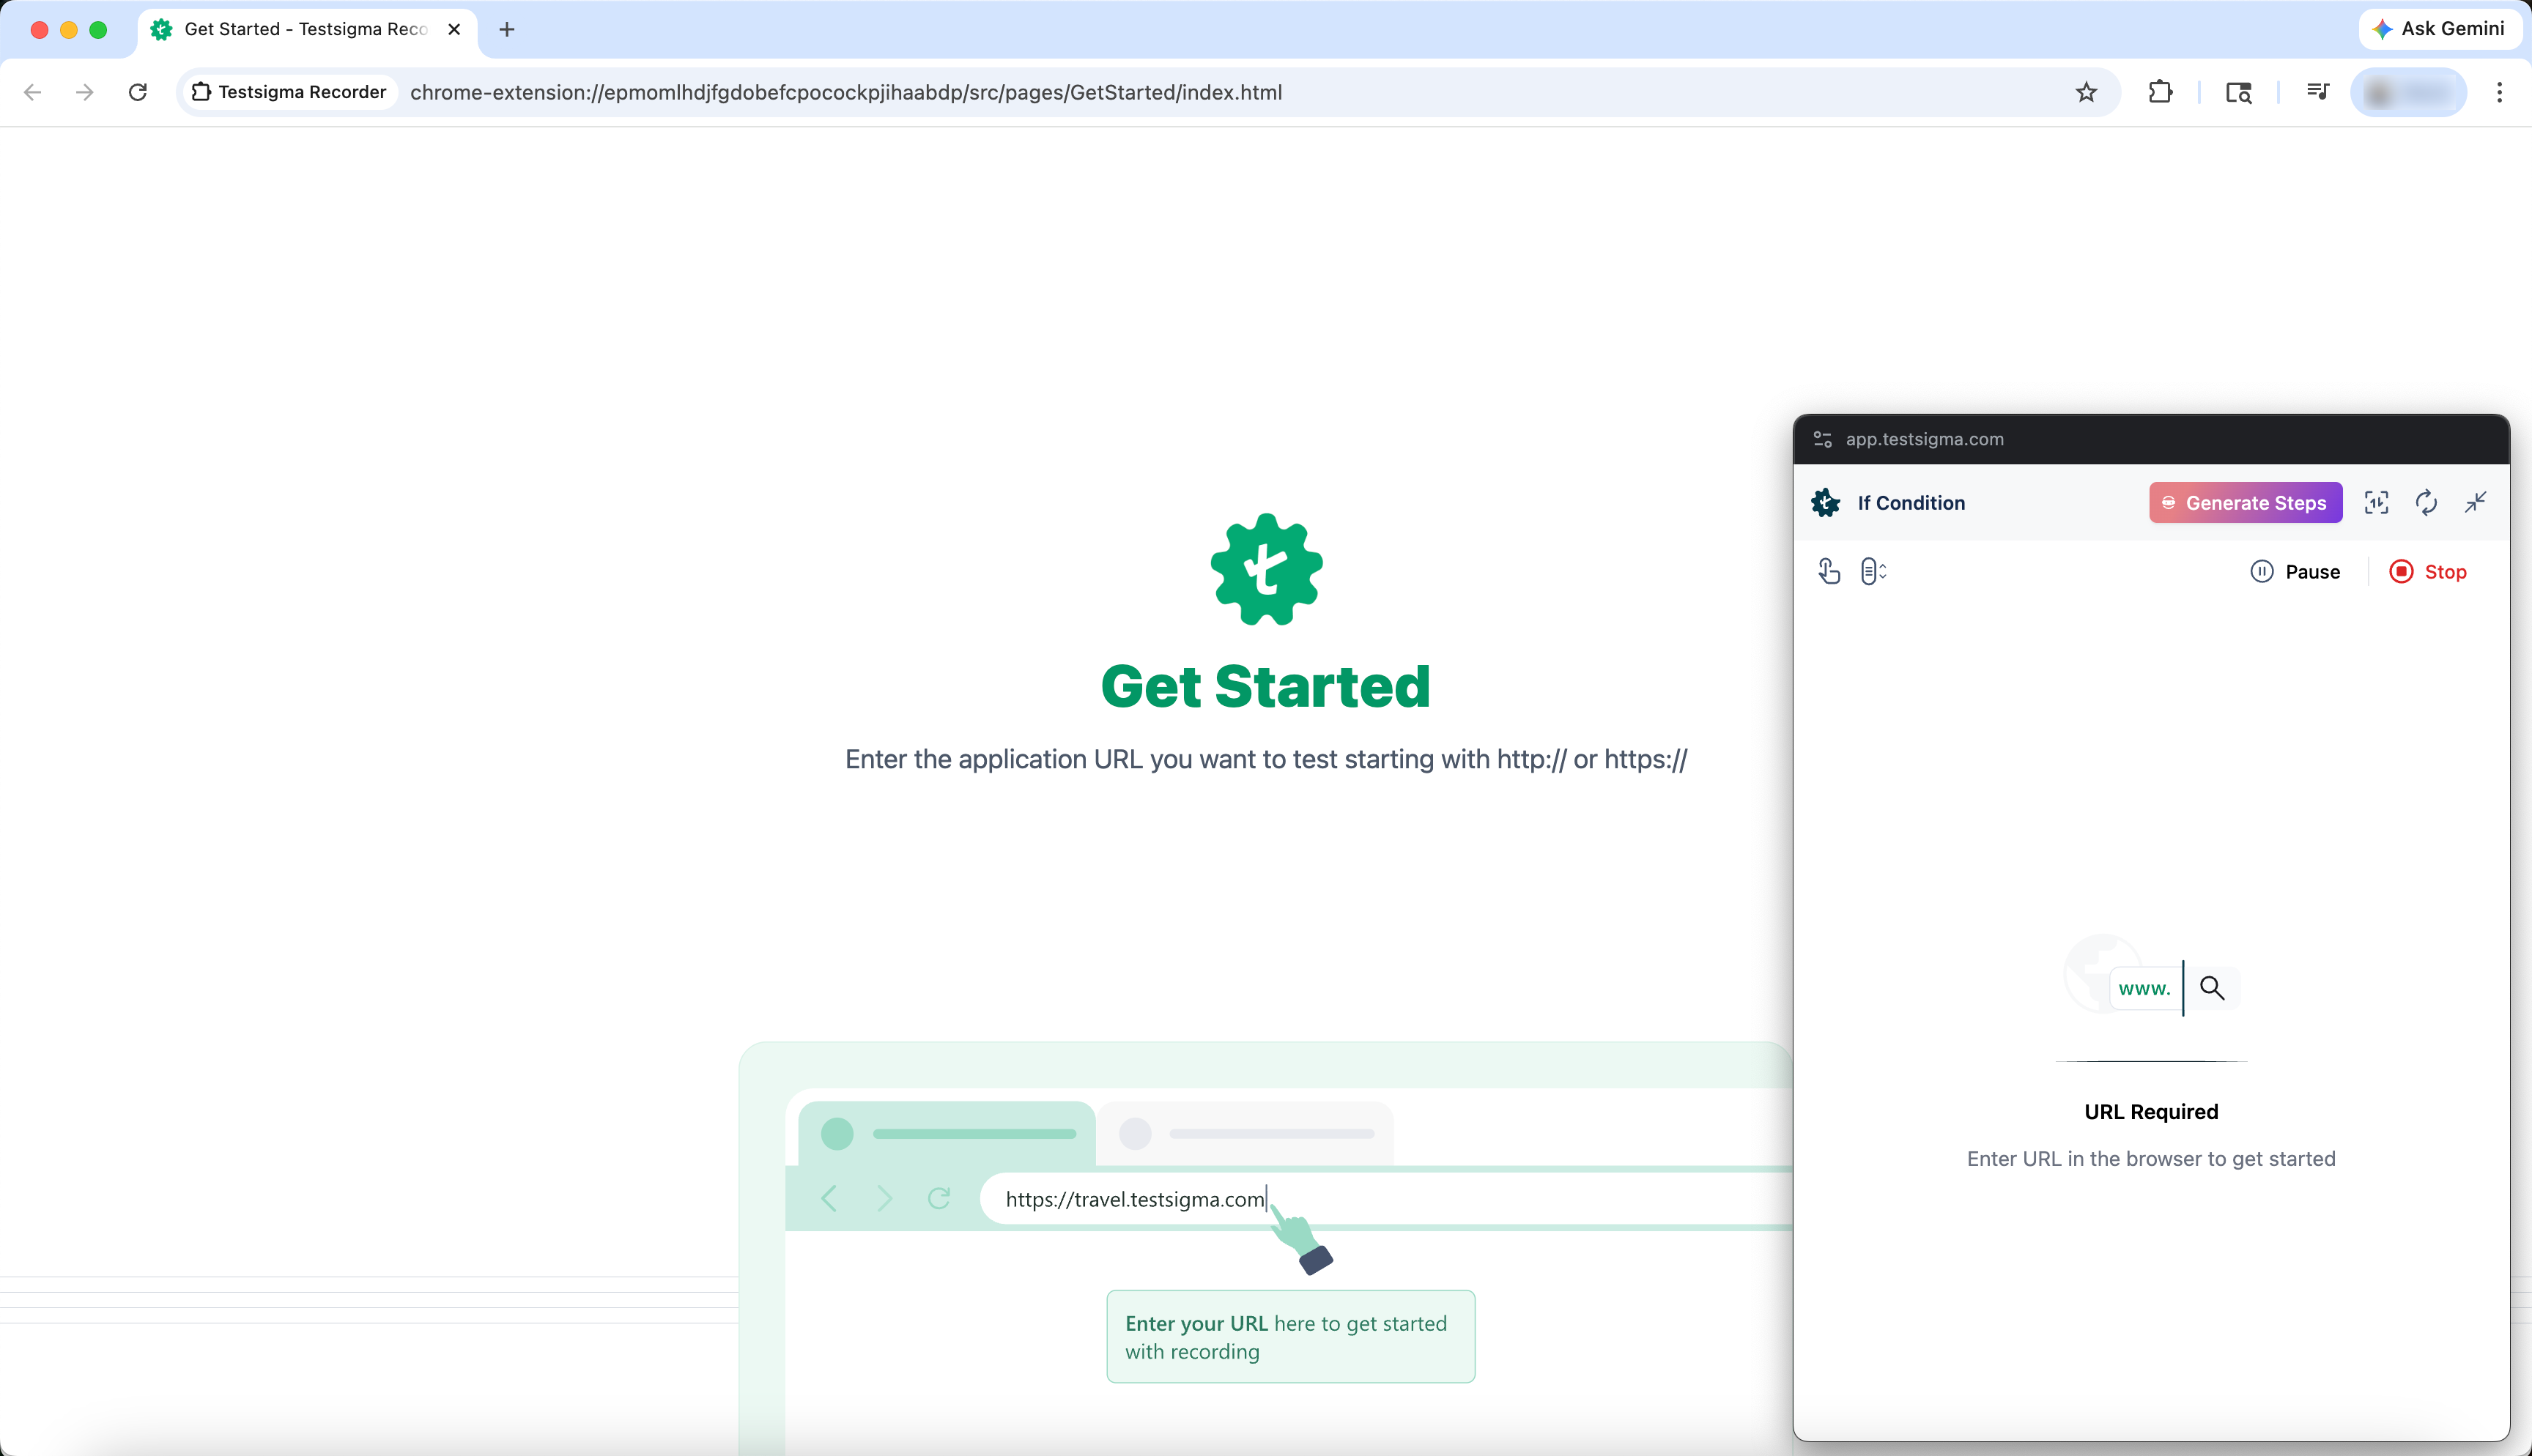
Task: Click the Generate Steps button
Action: (x=2245, y=503)
